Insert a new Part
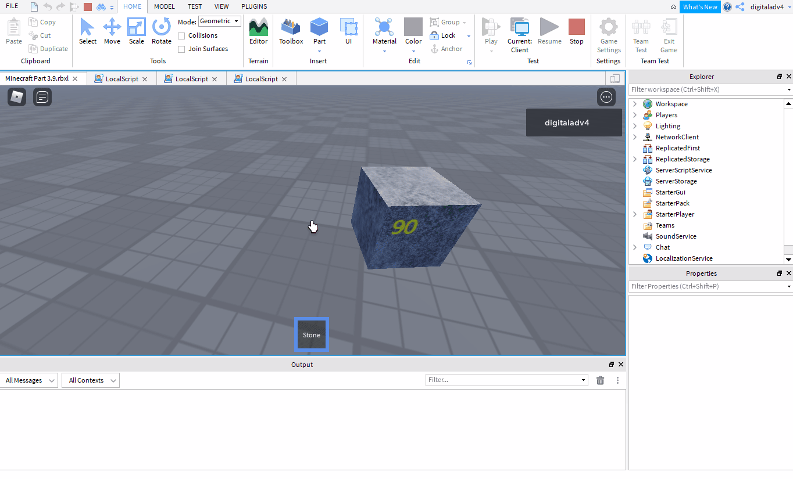793x479 pixels. [x=319, y=31]
